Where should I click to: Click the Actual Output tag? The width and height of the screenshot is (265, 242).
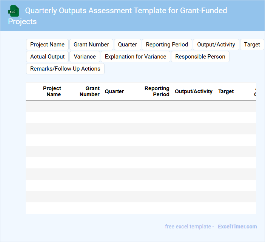(x=47, y=57)
